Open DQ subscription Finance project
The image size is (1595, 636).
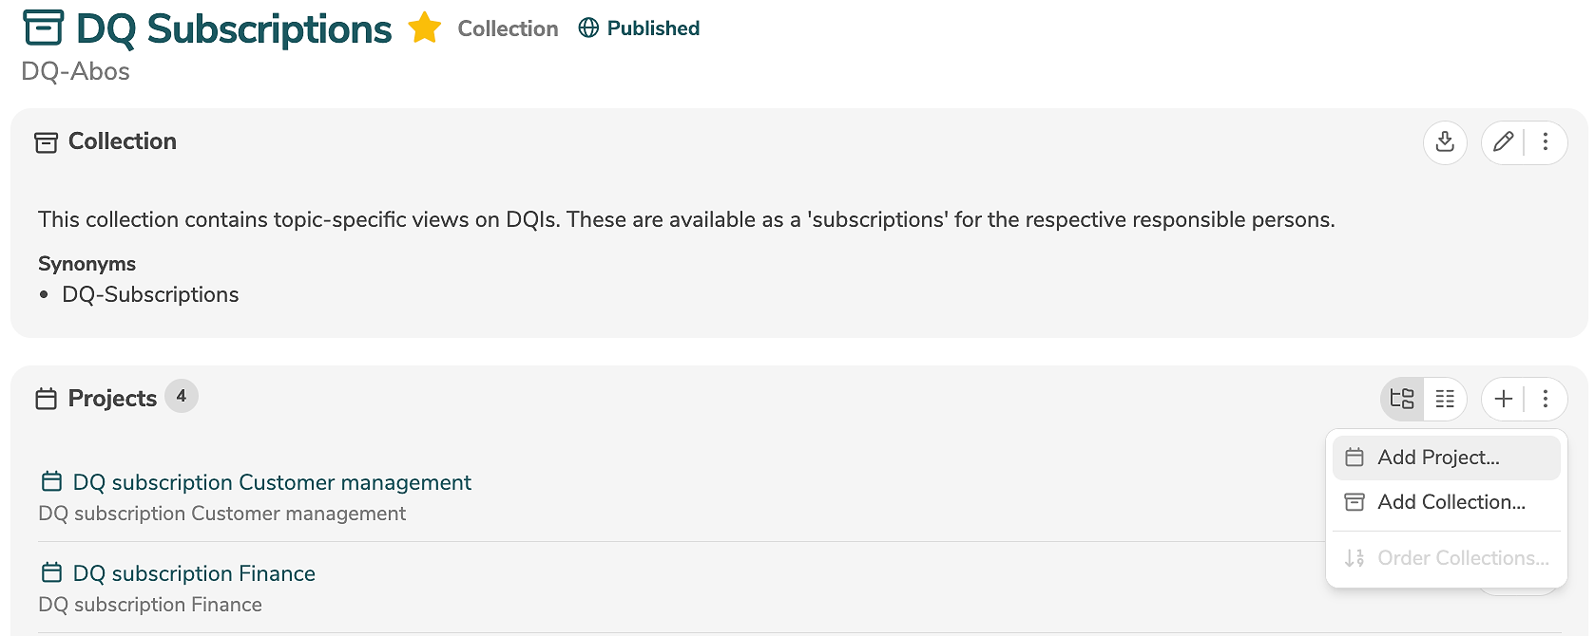[194, 573]
